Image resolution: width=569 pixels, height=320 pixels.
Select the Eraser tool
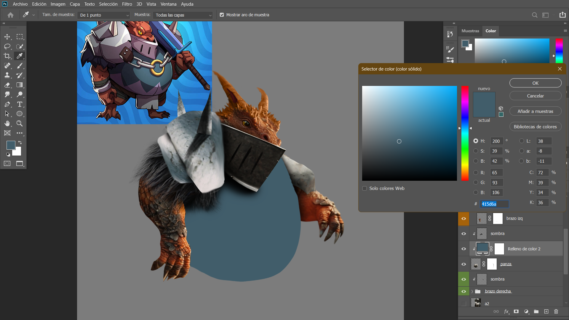click(x=7, y=85)
